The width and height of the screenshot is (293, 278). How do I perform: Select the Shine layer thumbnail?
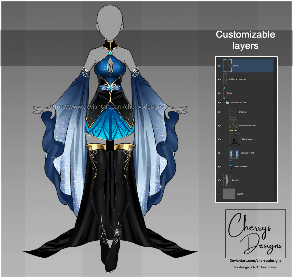click(x=227, y=65)
